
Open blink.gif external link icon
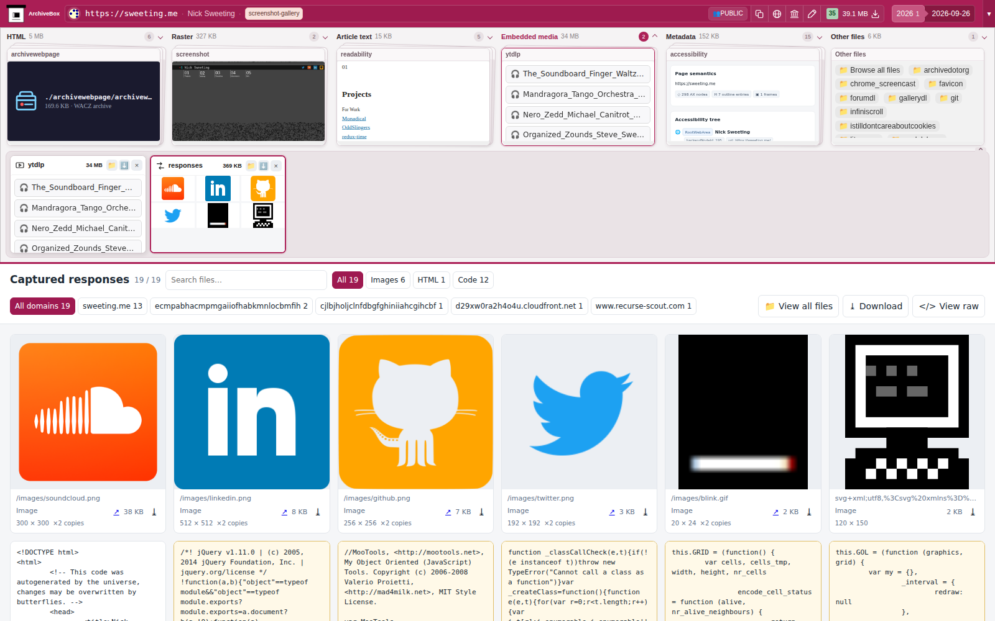coord(775,512)
